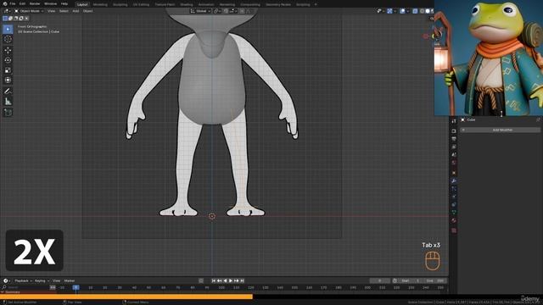Screen dimensions: 543x305
Task: Open the Global transform orientation dropdown
Action: point(200,11)
